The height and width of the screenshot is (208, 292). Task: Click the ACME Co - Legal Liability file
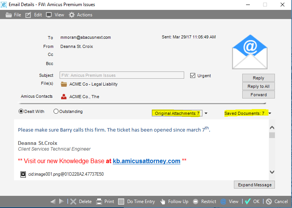point(93,84)
